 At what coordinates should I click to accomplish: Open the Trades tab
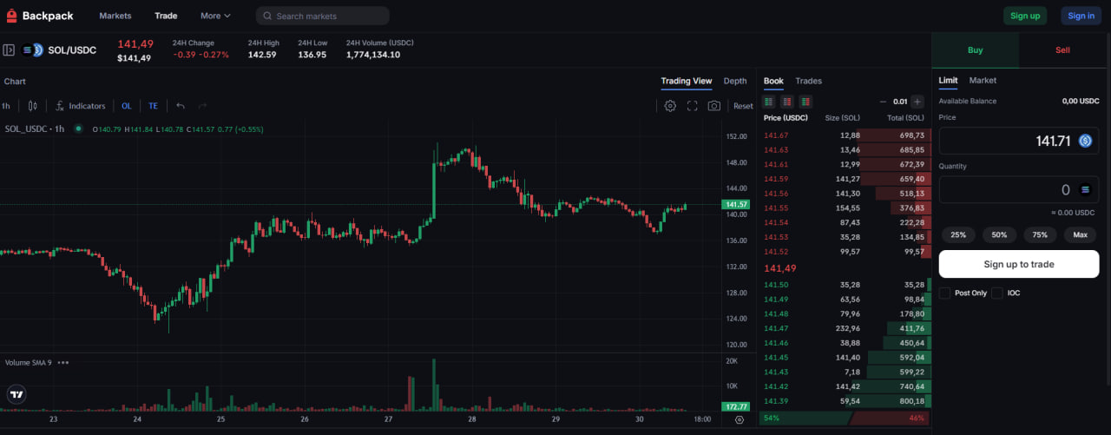(x=808, y=81)
